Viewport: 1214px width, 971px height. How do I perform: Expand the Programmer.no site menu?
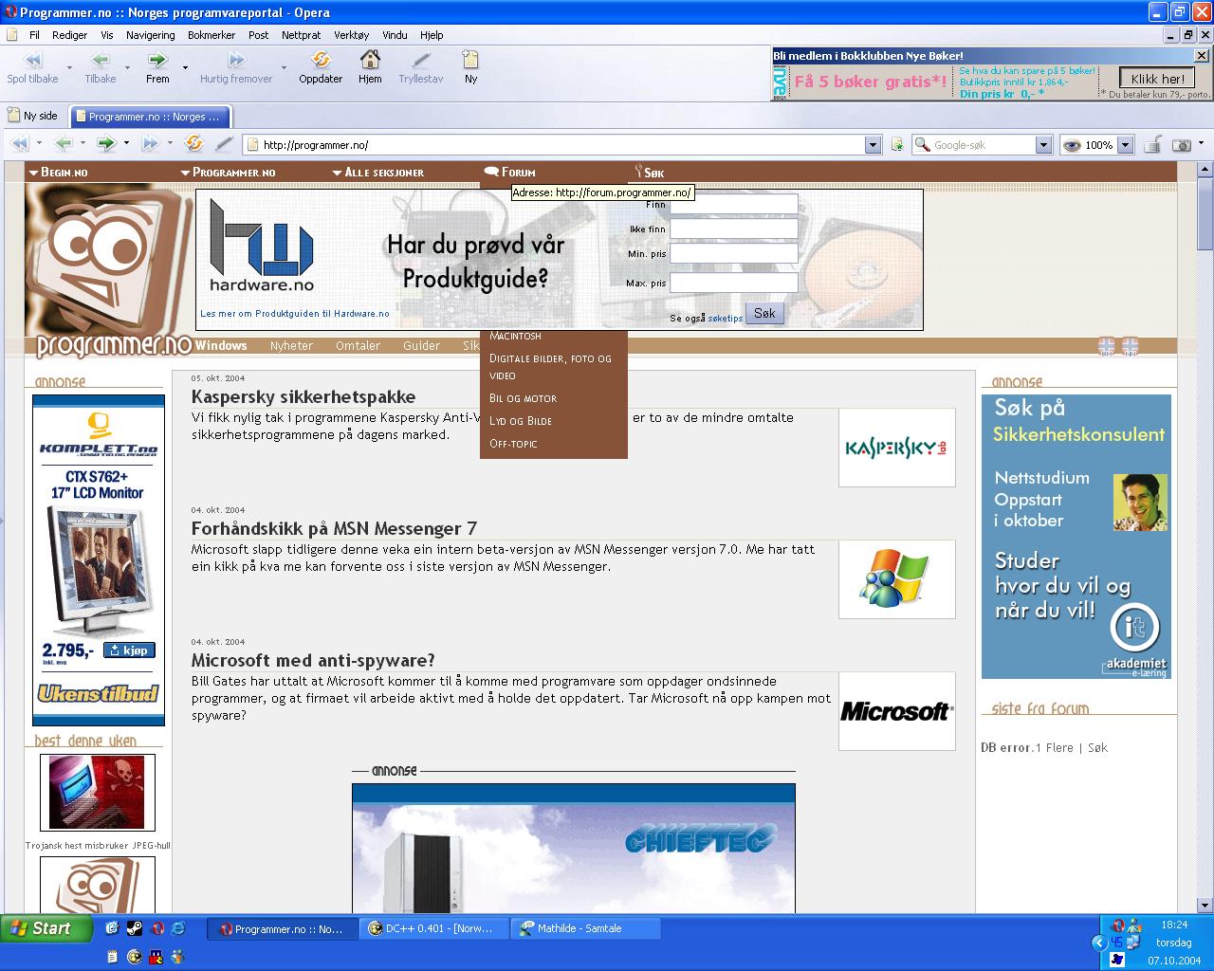pos(228,173)
